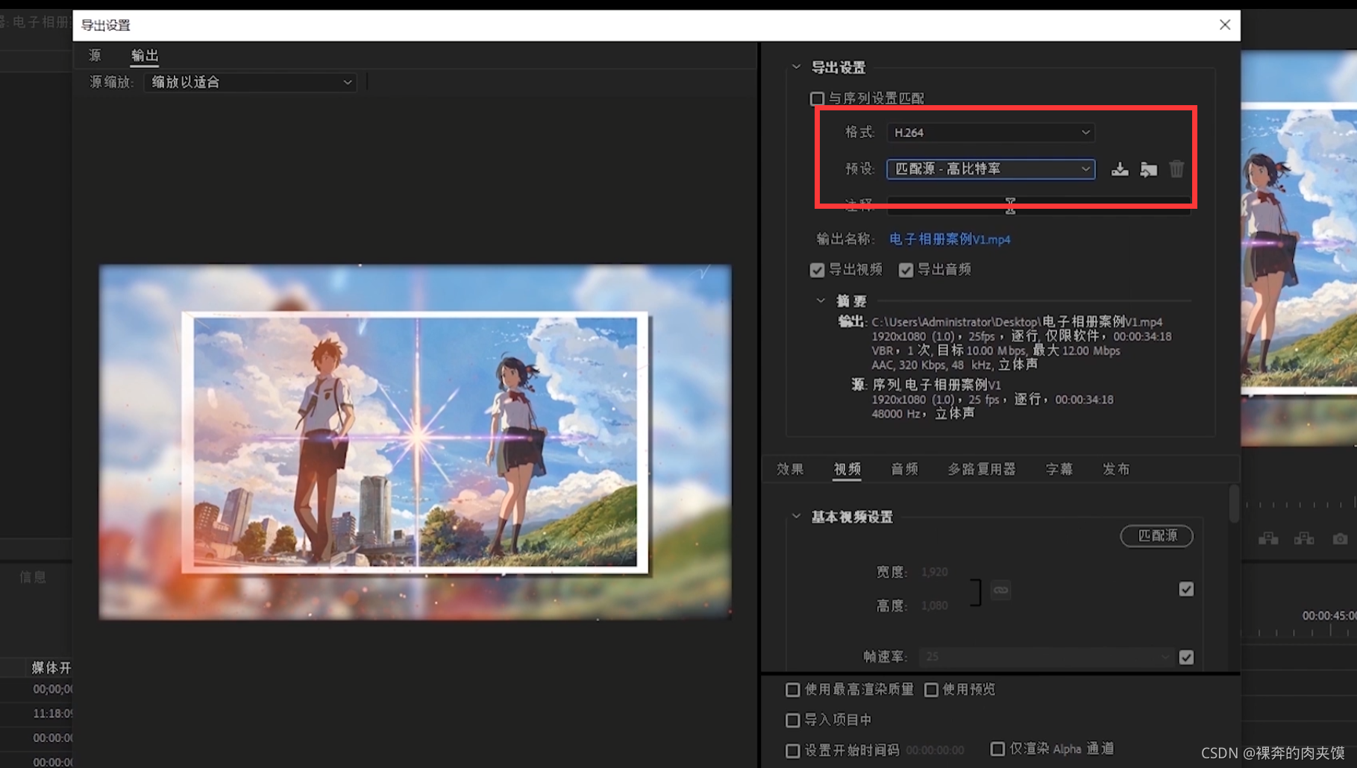Click the settings panel vertical scrollbar
The height and width of the screenshot is (768, 1357).
click(x=1234, y=504)
